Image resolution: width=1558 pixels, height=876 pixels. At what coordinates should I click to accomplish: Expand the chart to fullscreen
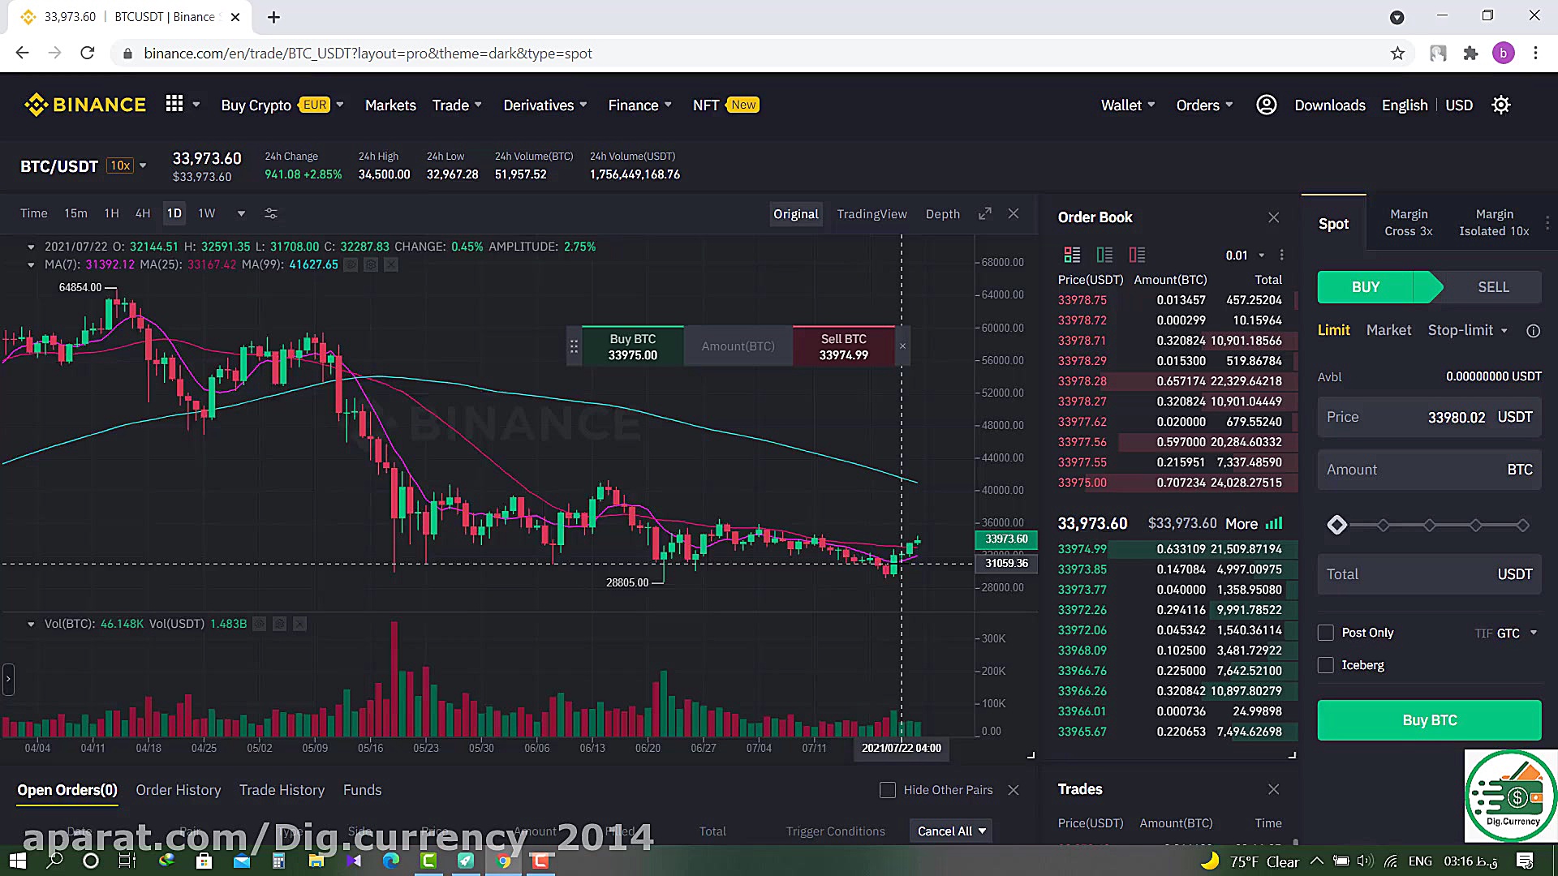pyautogui.click(x=985, y=213)
